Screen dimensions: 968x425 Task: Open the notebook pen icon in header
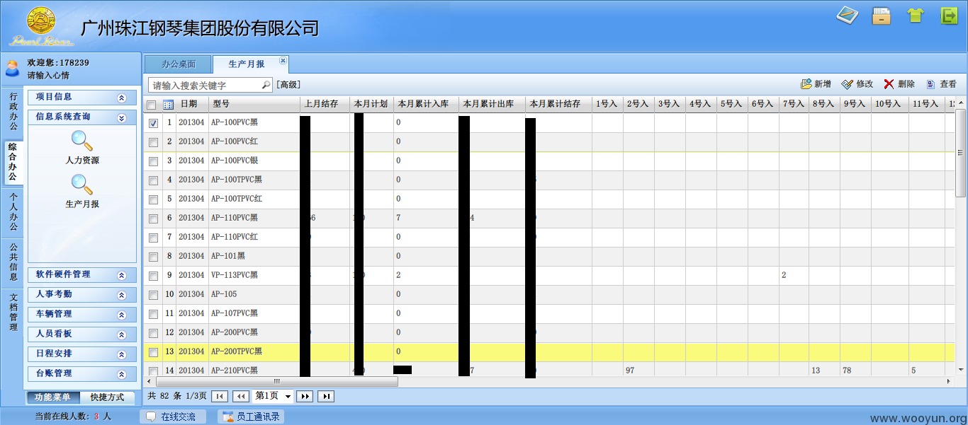[847, 15]
